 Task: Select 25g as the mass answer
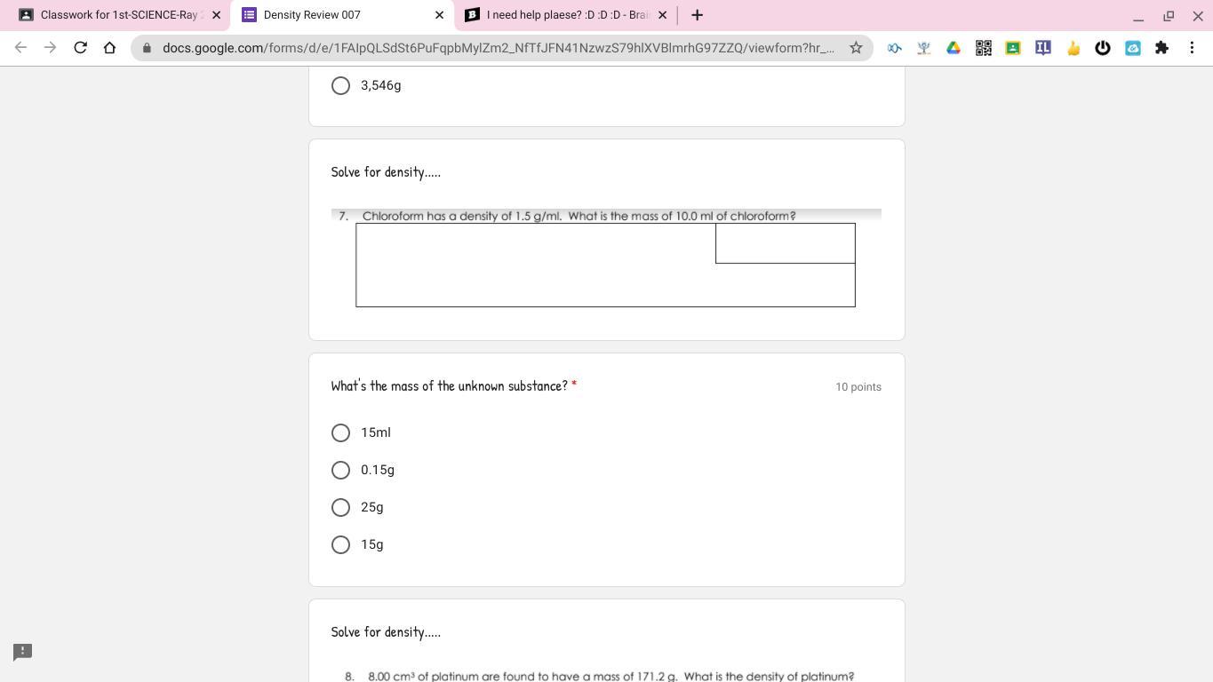coord(340,507)
